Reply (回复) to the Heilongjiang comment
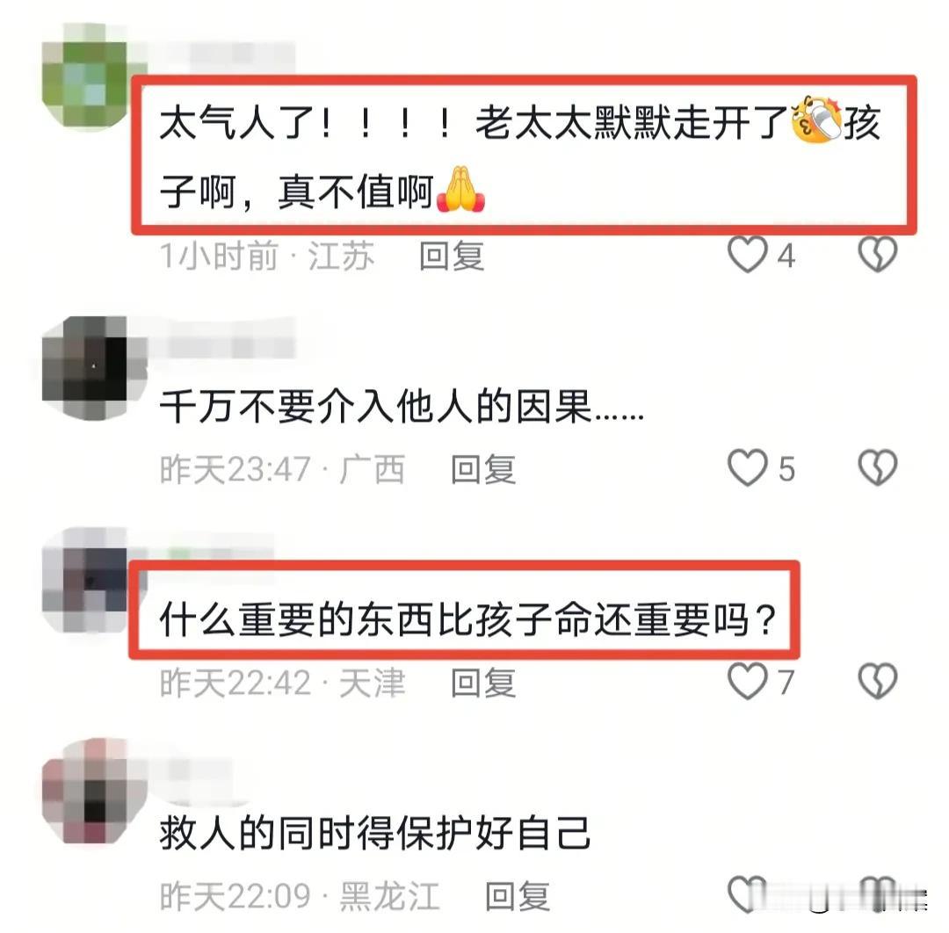This screenshot has height=933, width=949. (x=518, y=896)
